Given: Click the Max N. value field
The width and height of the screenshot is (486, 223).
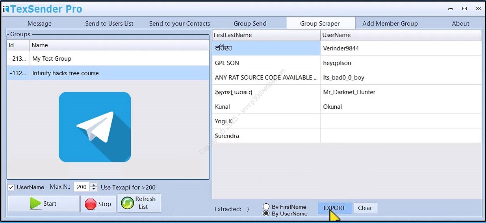Looking at the screenshot, I should (x=82, y=187).
